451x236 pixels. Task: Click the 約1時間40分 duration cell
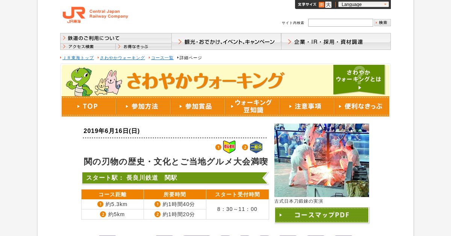coord(175,204)
